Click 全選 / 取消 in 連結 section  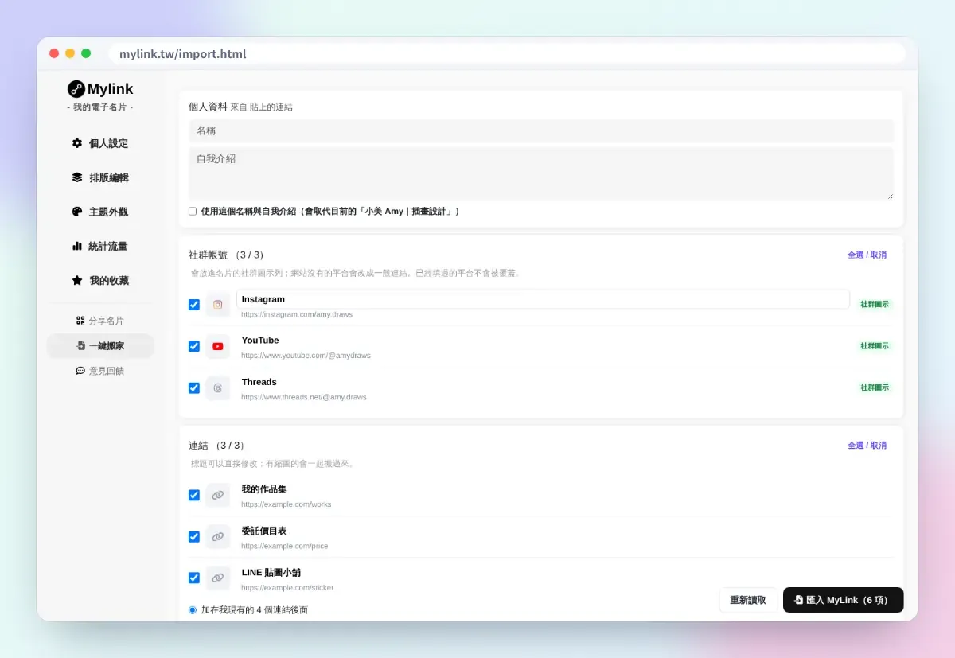pyautogui.click(x=867, y=446)
